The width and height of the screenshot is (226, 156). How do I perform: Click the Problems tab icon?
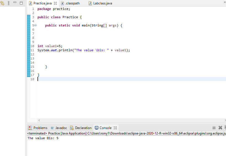tap(30, 128)
